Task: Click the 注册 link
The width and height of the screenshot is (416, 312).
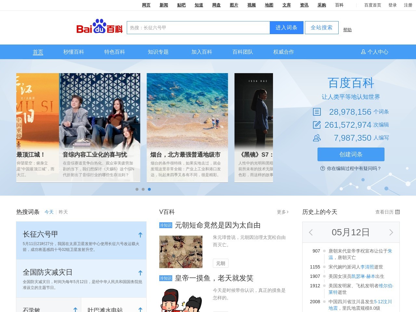Action: 408,5
